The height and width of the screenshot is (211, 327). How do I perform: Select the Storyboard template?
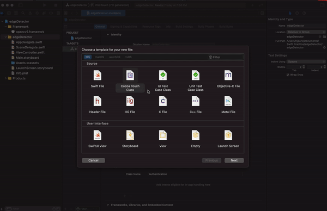pyautogui.click(x=130, y=139)
